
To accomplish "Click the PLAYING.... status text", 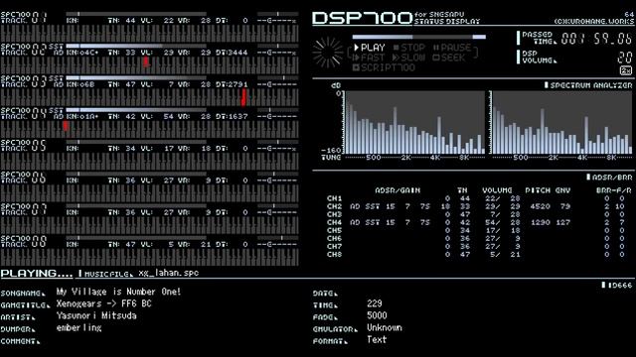I will tap(37, 274).
